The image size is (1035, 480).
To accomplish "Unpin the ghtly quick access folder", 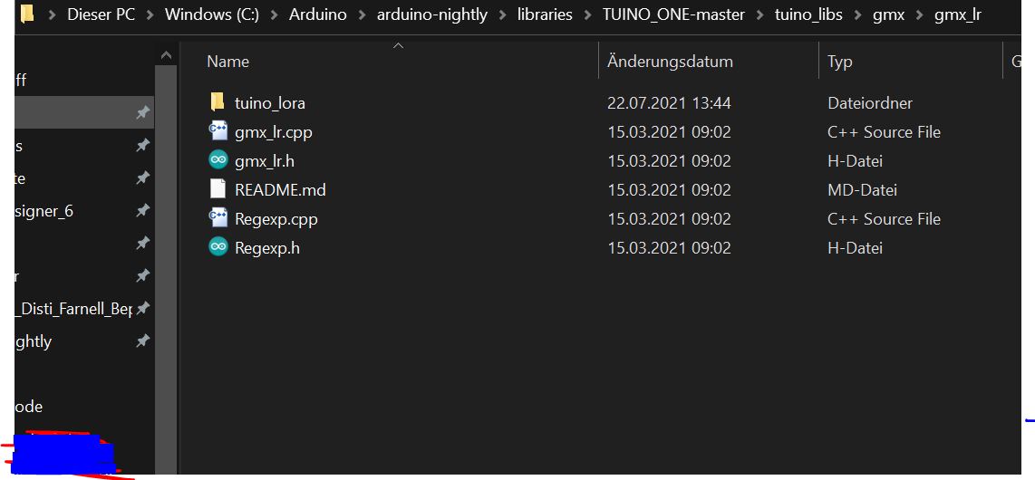I will [142, 341].
